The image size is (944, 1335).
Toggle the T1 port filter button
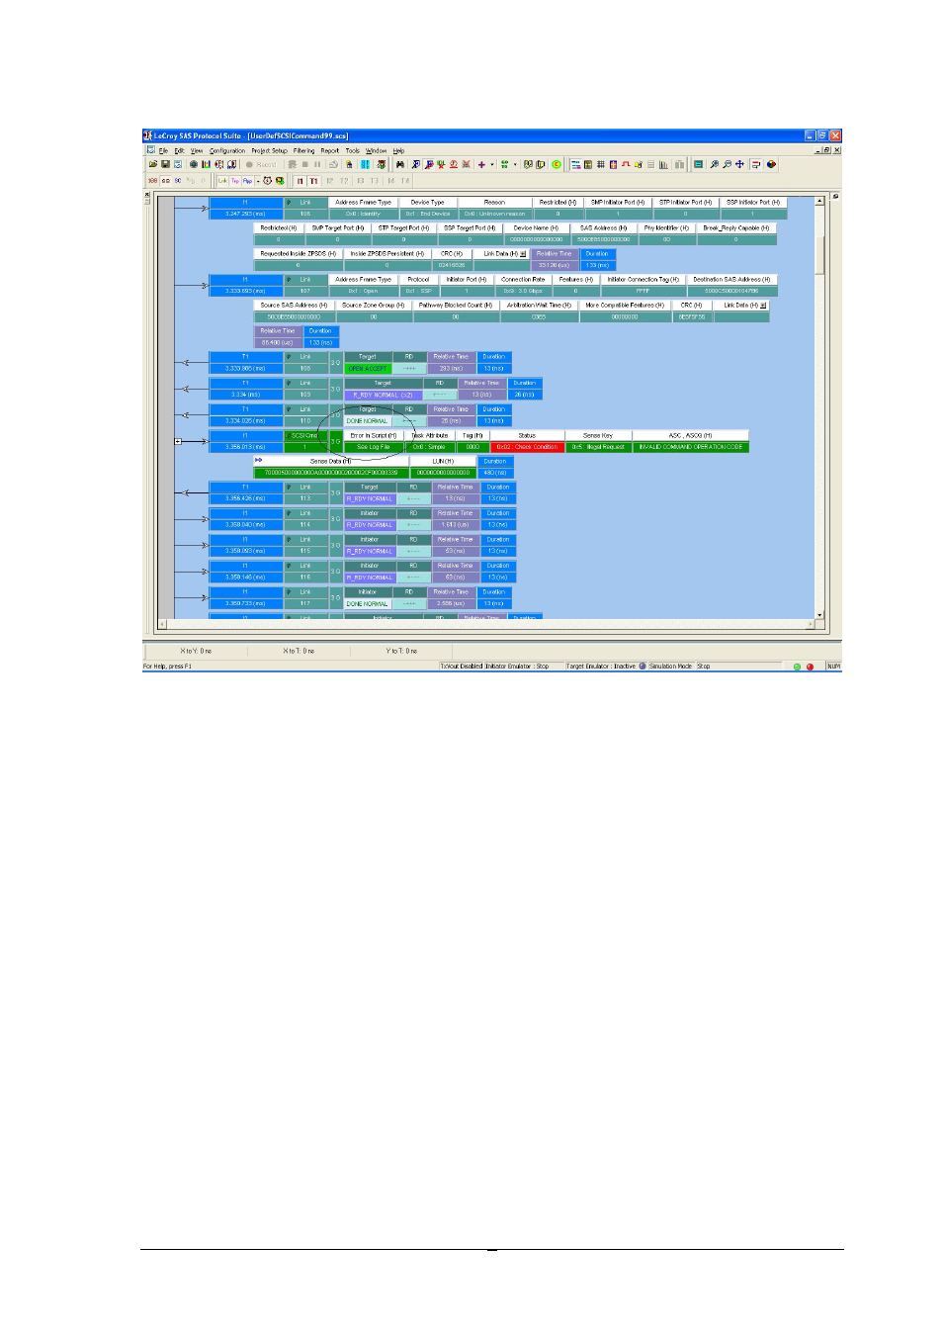(x=314, y=181)
